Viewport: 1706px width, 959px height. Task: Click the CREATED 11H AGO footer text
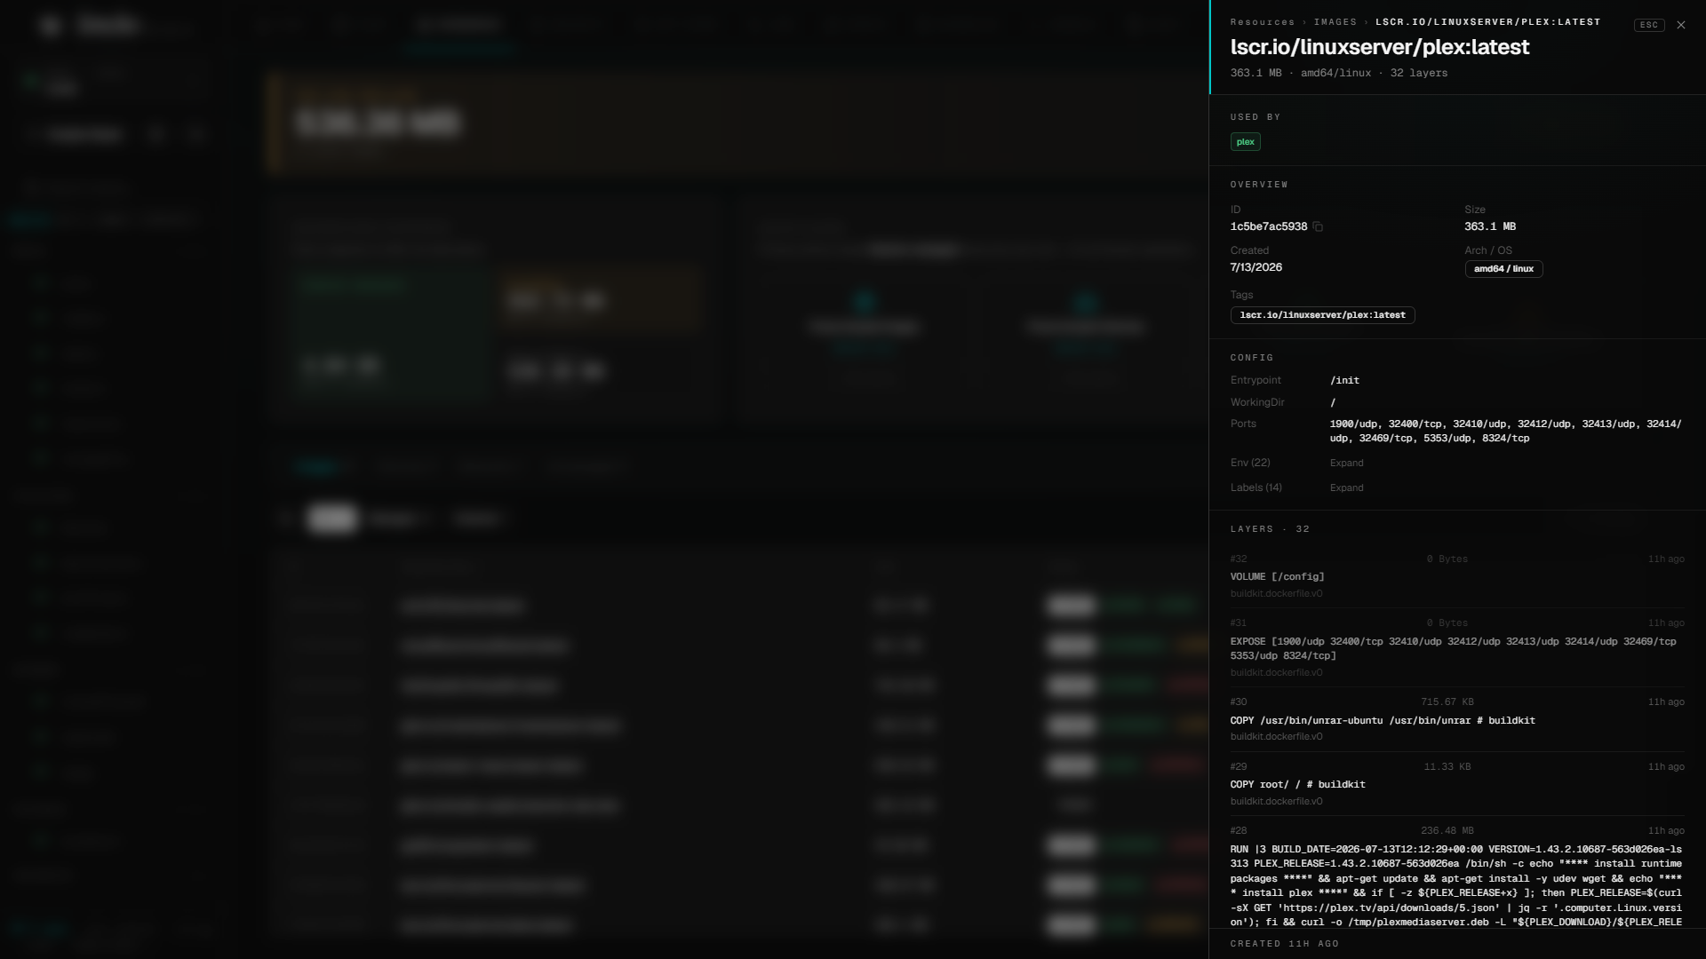[1284, 944]
